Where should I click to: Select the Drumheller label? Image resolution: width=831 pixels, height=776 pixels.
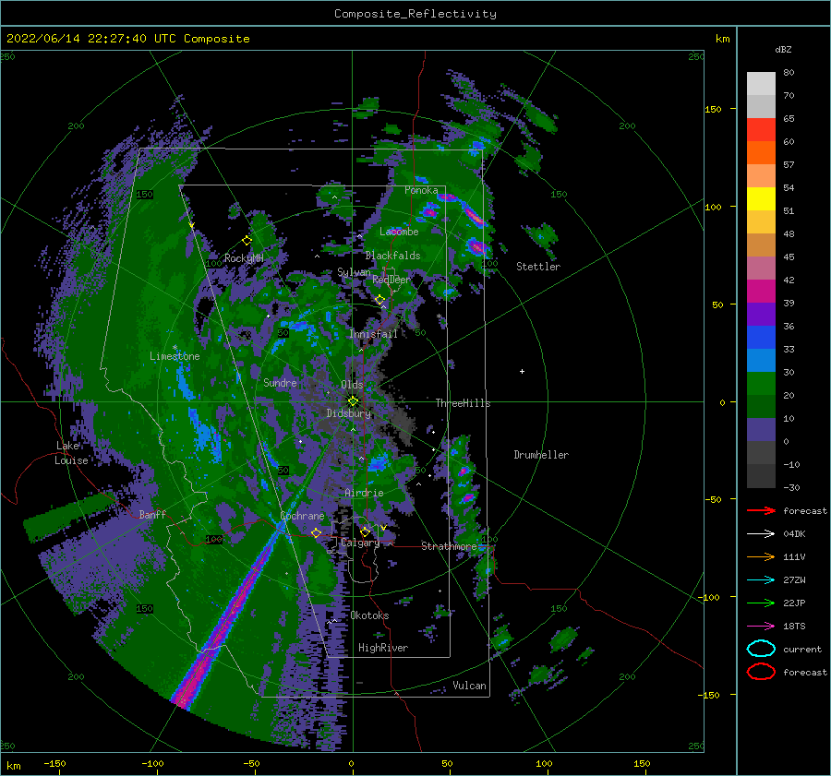(541, 455)
